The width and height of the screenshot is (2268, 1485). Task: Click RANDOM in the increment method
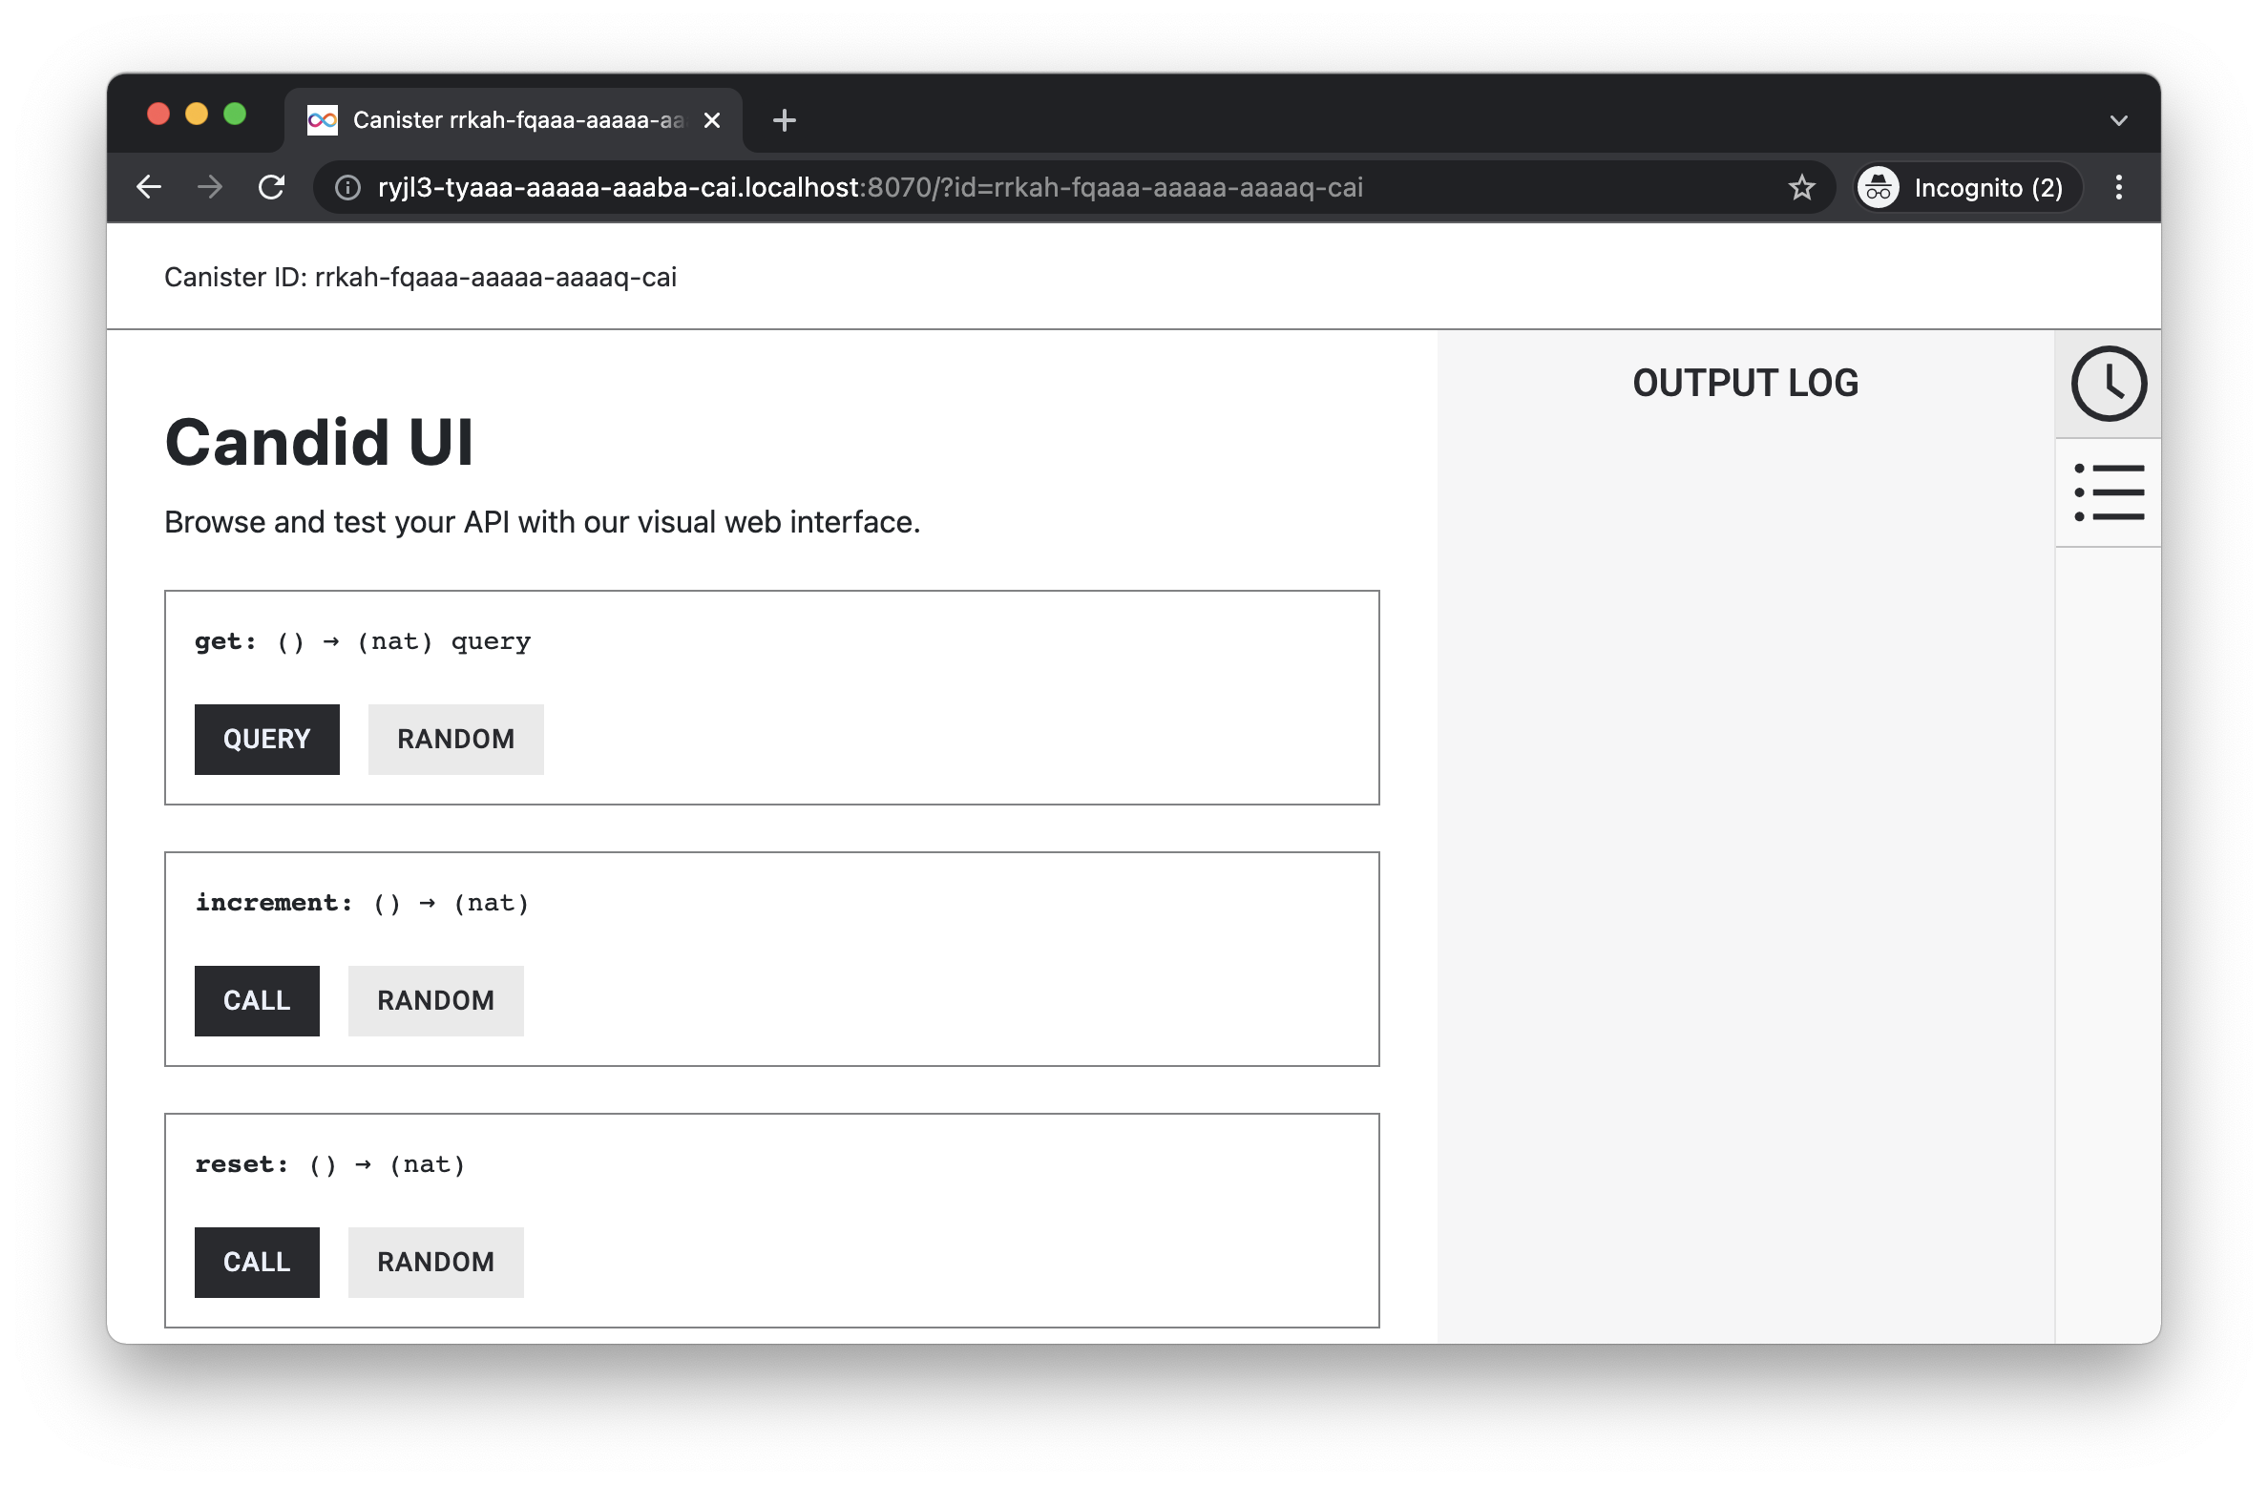coord(436,1000)
